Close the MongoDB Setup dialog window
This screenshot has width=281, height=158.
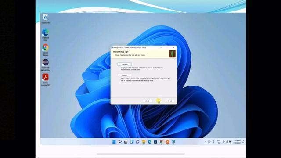click(173, 47)
